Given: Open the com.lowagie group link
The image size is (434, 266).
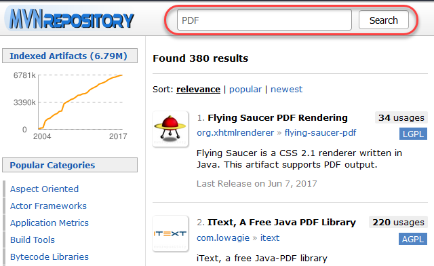Looking at the screenshot, I should coord(223,237).
